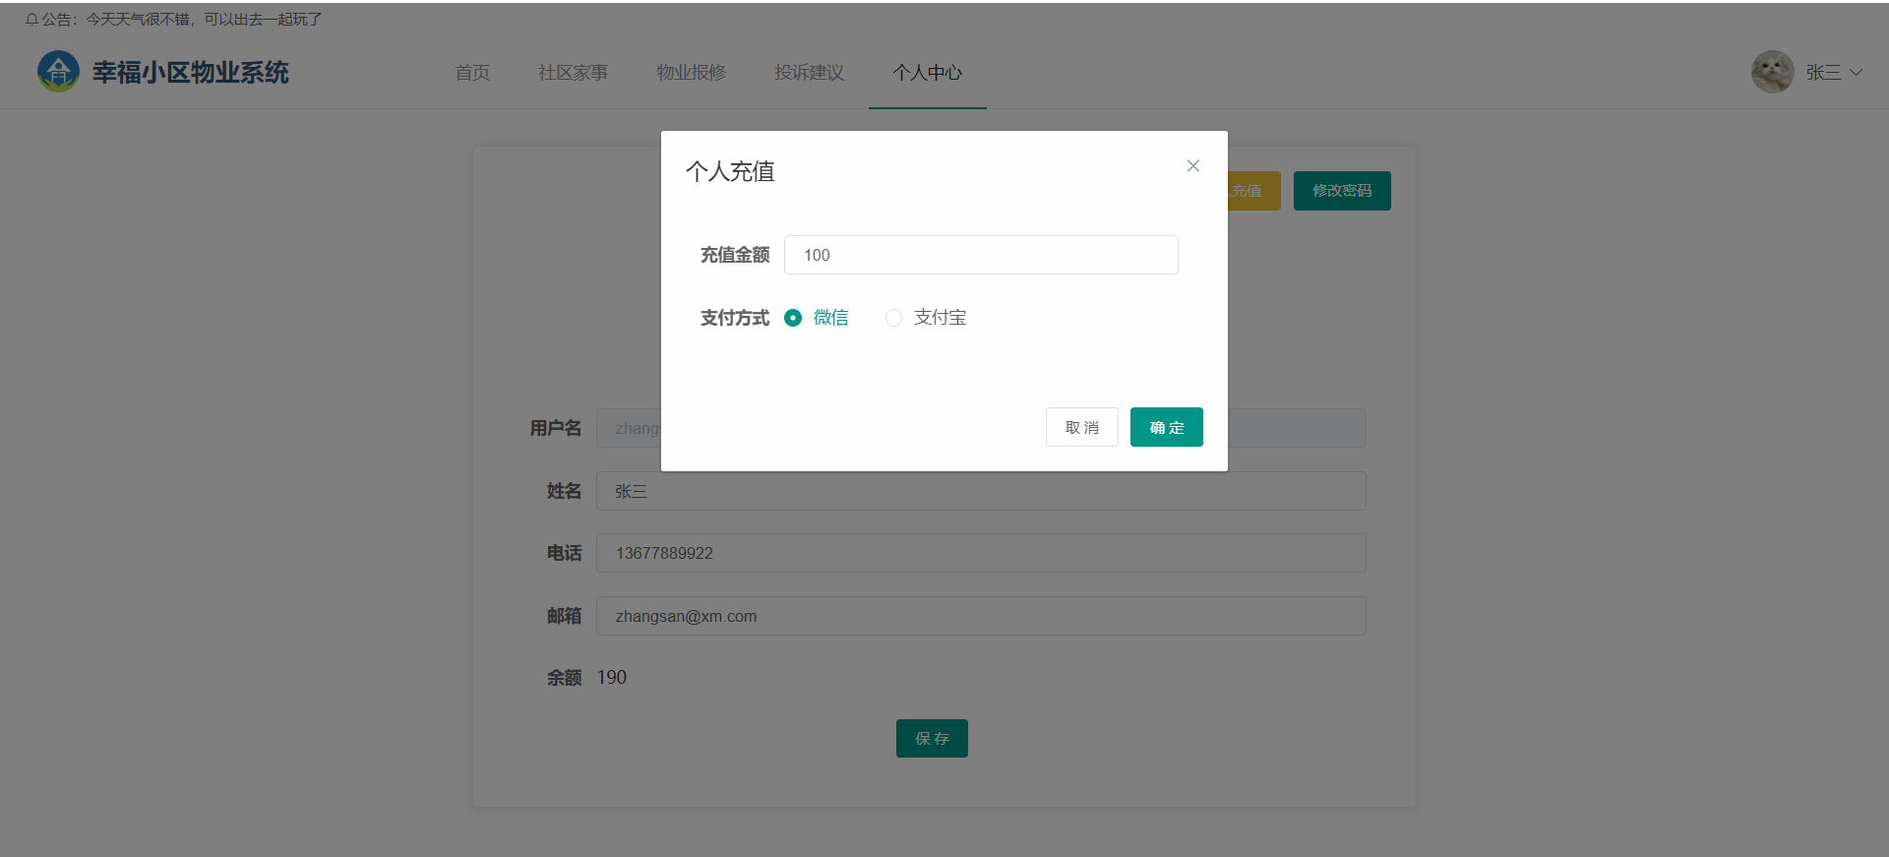Click the 幸福小区物业系统 house logo icon
The width and height of the screenshot is (1889, 857).
58,72
